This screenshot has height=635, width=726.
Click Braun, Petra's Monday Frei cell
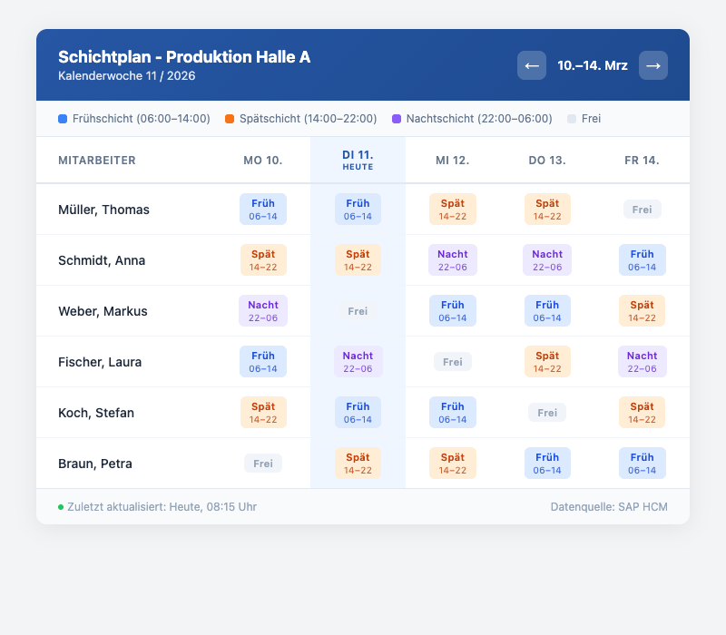click(263, 464)
